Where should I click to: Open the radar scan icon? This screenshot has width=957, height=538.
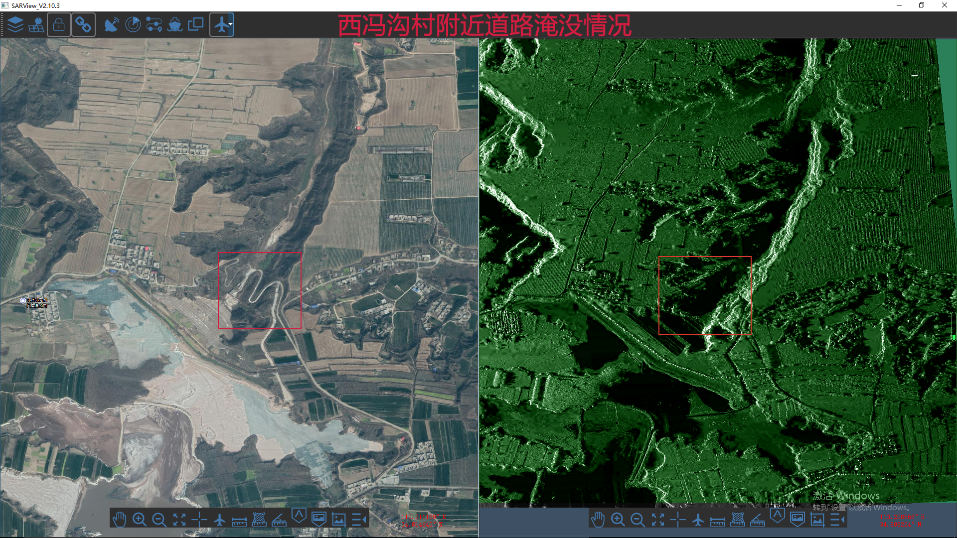click(133, 24)
